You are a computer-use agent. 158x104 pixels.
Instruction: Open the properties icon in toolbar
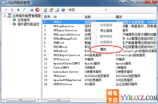pos(51,10)
